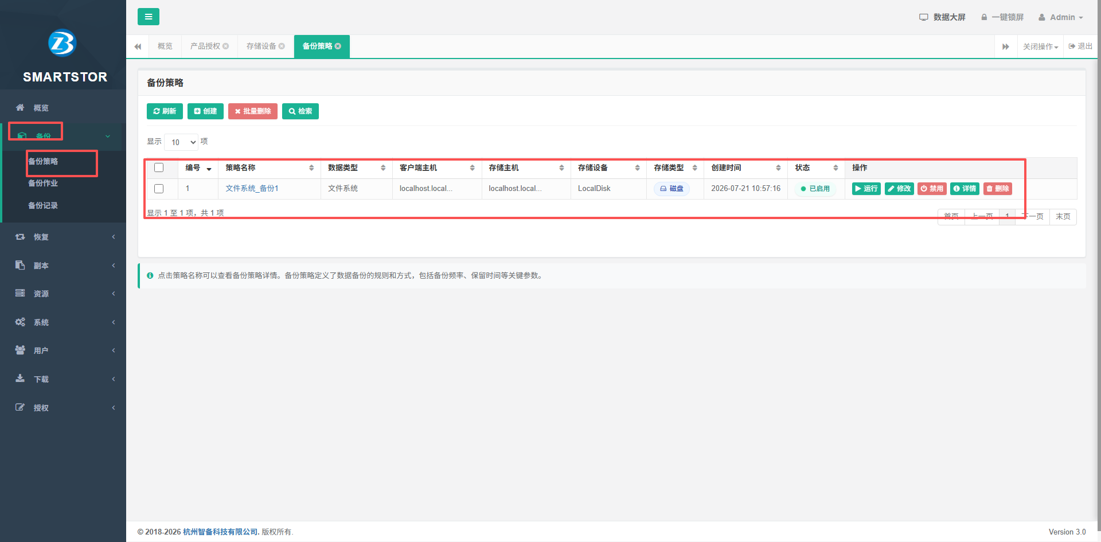Click the 恢复 restore sidebar icon
Image resolution: width=1101 pixels, height=542 pixels.
coord(20,236)
